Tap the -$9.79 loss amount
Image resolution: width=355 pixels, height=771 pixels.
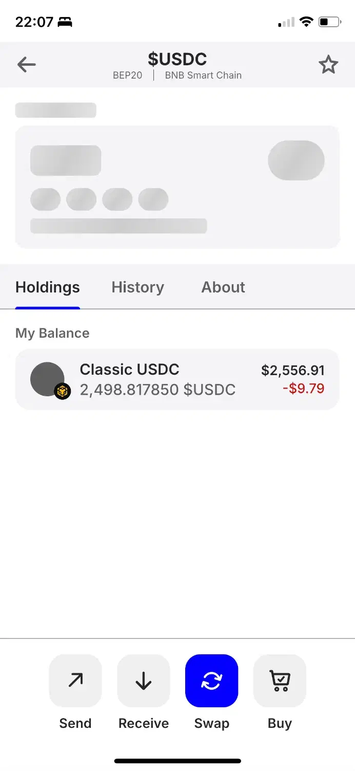[x=303, y=388]
